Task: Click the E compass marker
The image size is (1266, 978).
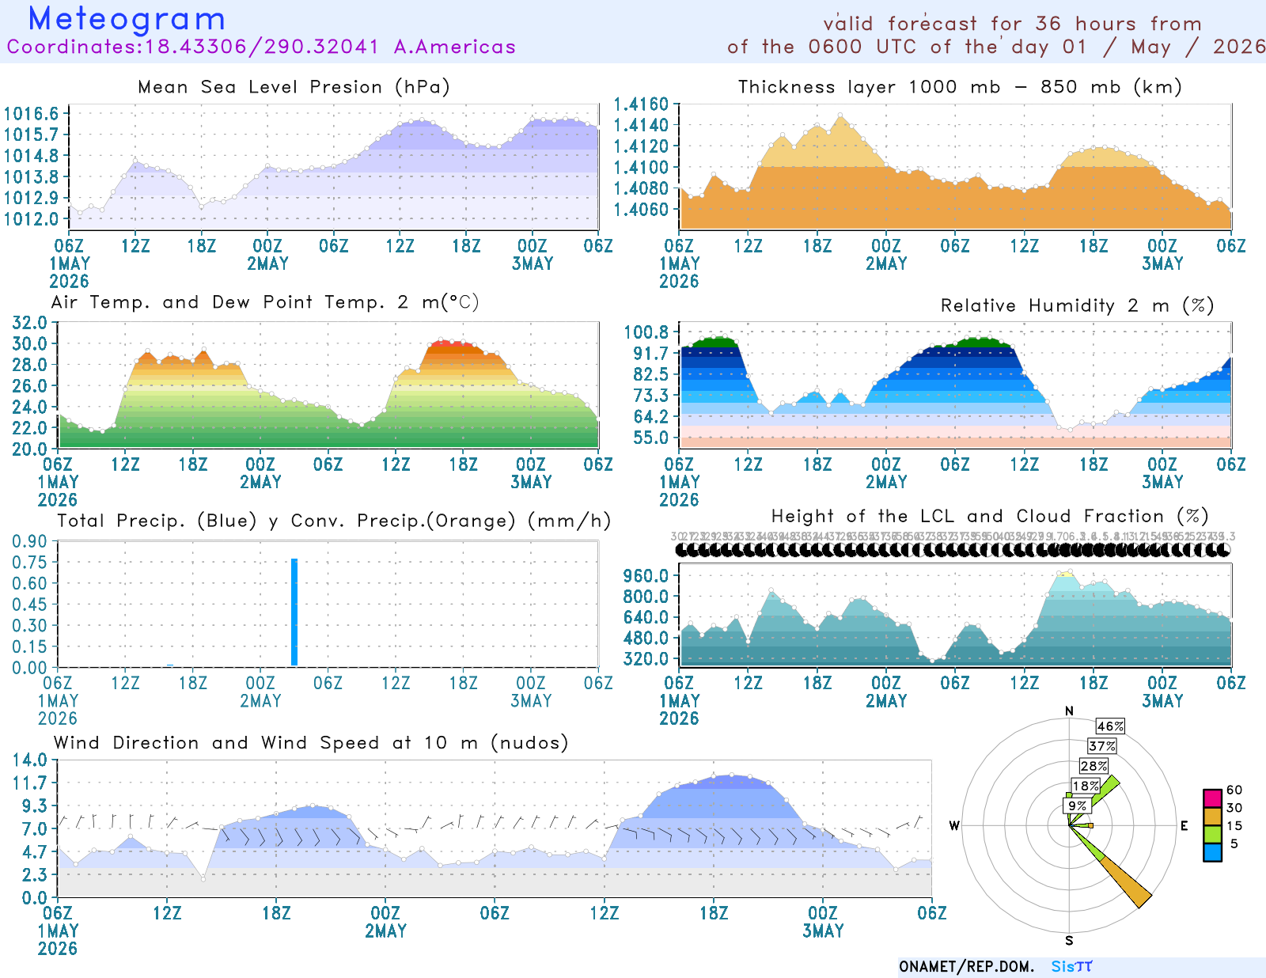Action: [x=1185, y=826]
